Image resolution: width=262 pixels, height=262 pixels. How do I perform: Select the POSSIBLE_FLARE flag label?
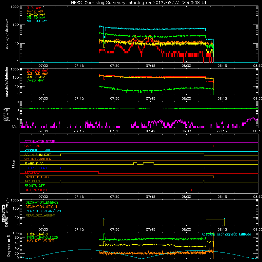tap(38, 150)
